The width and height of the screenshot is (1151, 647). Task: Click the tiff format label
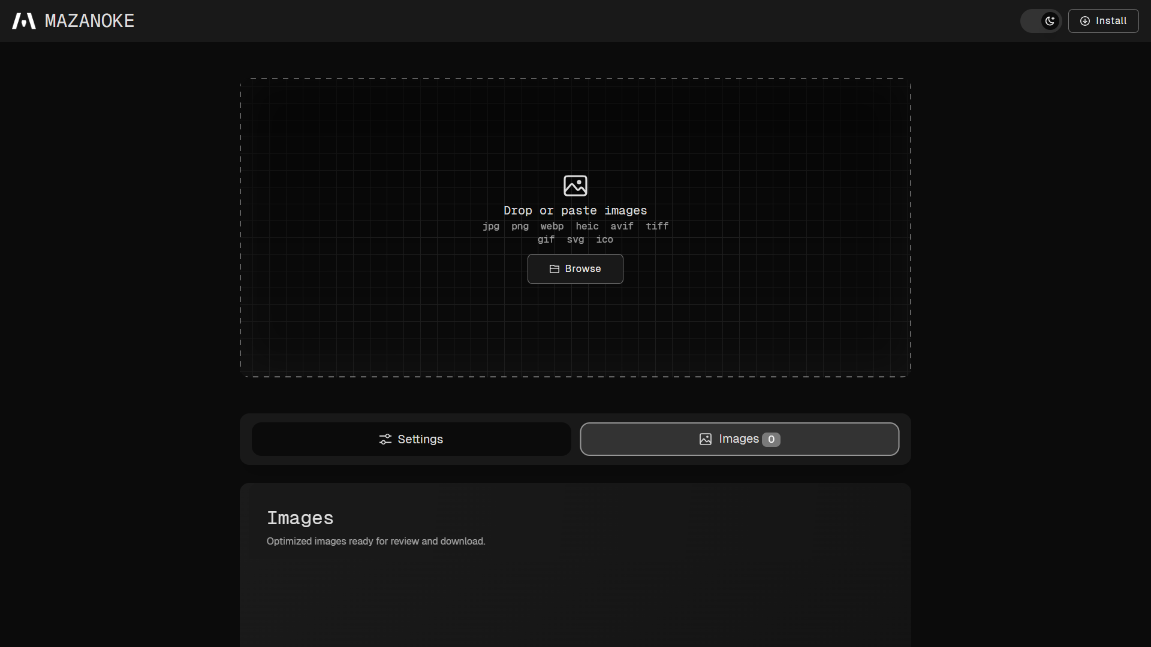[x=657, y=226]
